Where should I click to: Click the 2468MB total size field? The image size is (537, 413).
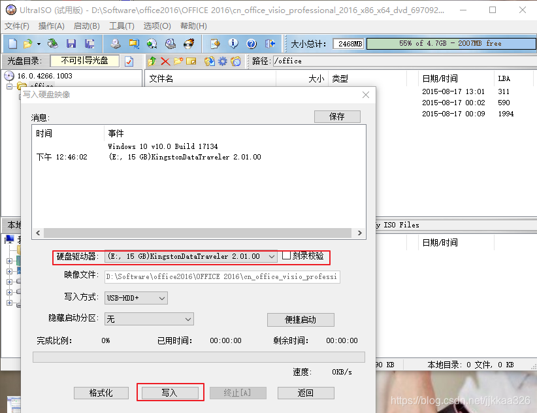tap(349, 44)
